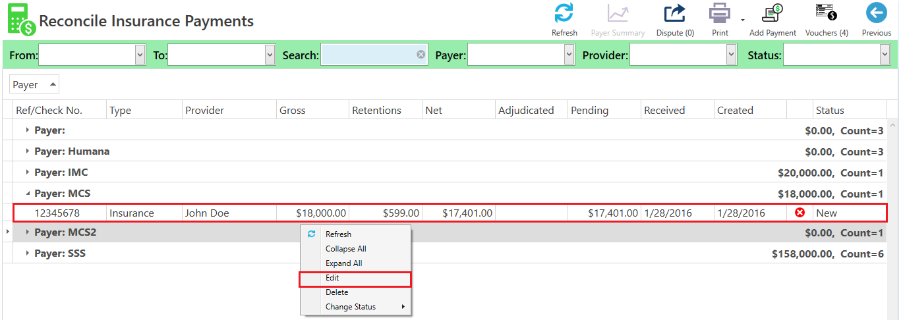Open Vouchers (4) icon
Screen dimensions: 903x320
tap(826, 12)
